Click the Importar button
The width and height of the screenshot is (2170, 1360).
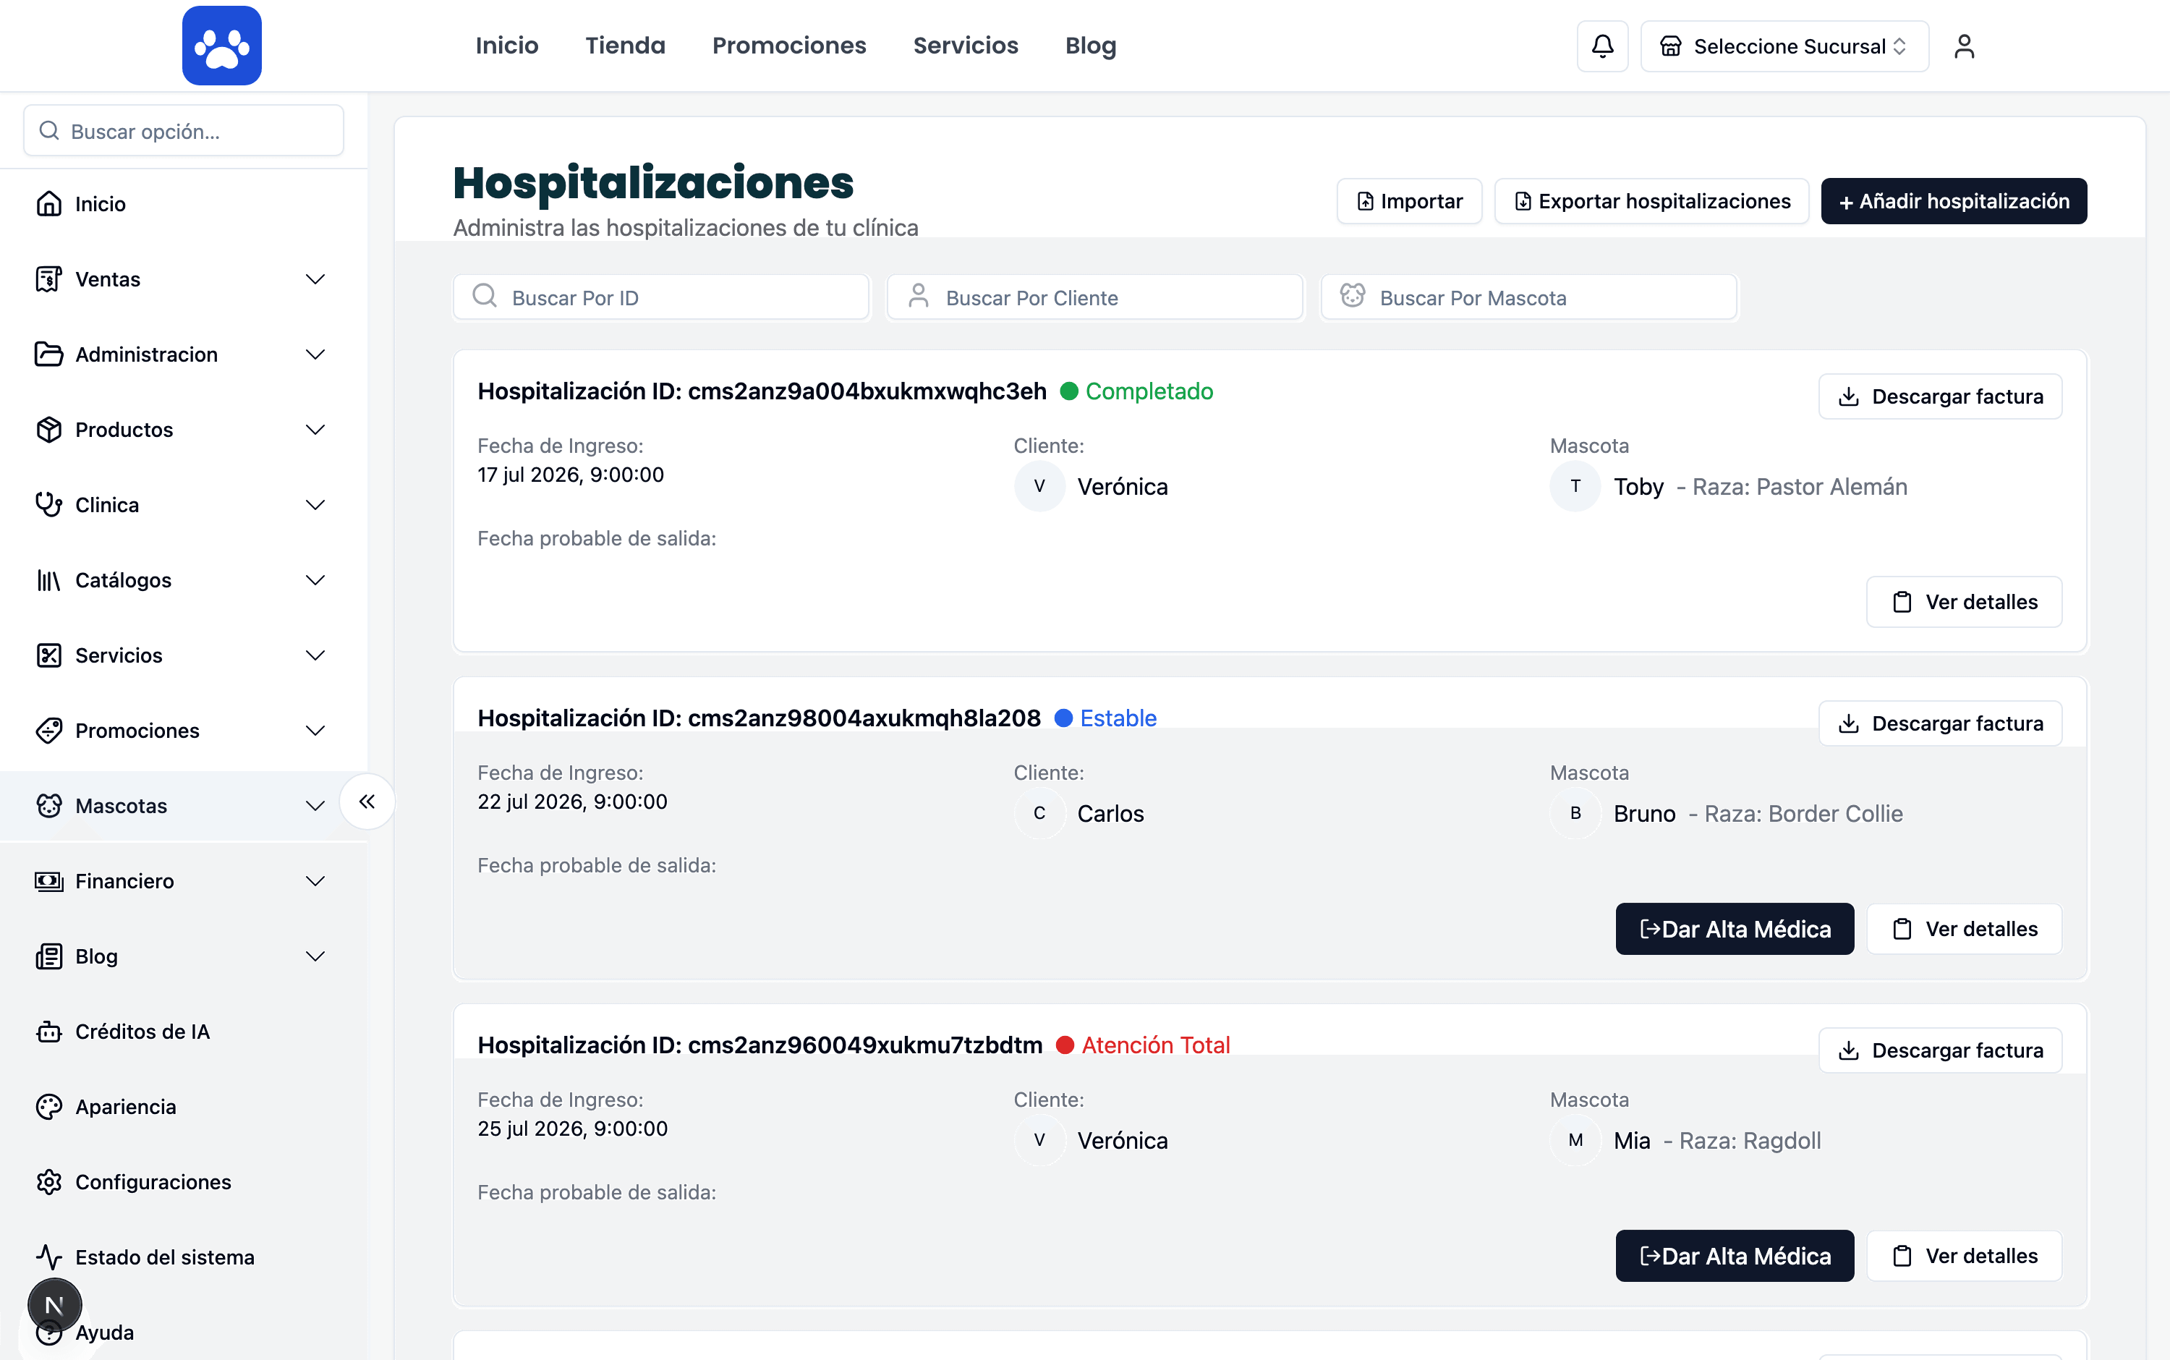click(x=1408, y=202)
